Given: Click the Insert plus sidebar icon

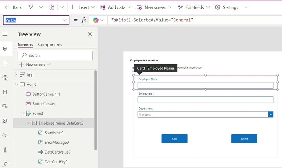Looking at the screenshot, I should [x=5, y=63].
